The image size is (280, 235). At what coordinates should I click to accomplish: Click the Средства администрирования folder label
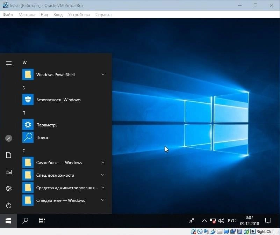(x=67, y=188)
